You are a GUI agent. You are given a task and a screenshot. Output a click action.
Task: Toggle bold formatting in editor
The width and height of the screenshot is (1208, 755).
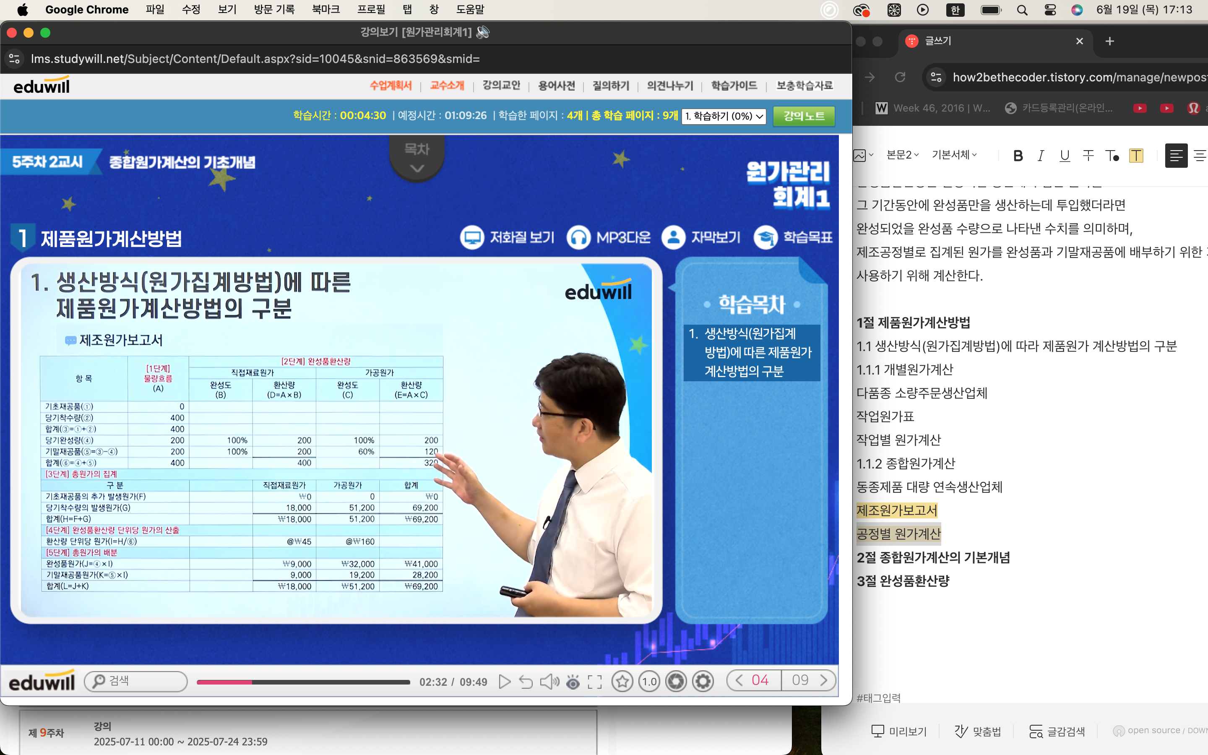point(1018,156)
